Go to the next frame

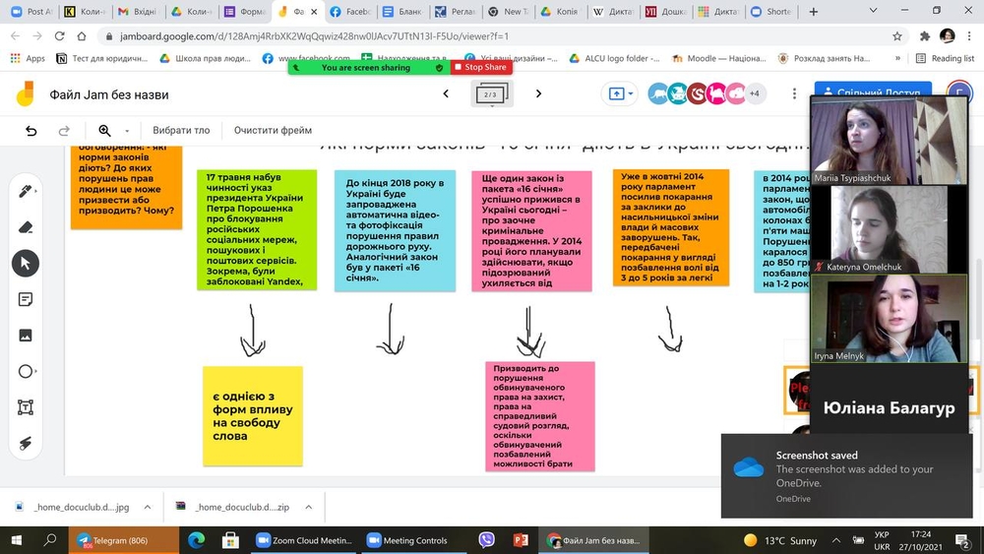538,94
